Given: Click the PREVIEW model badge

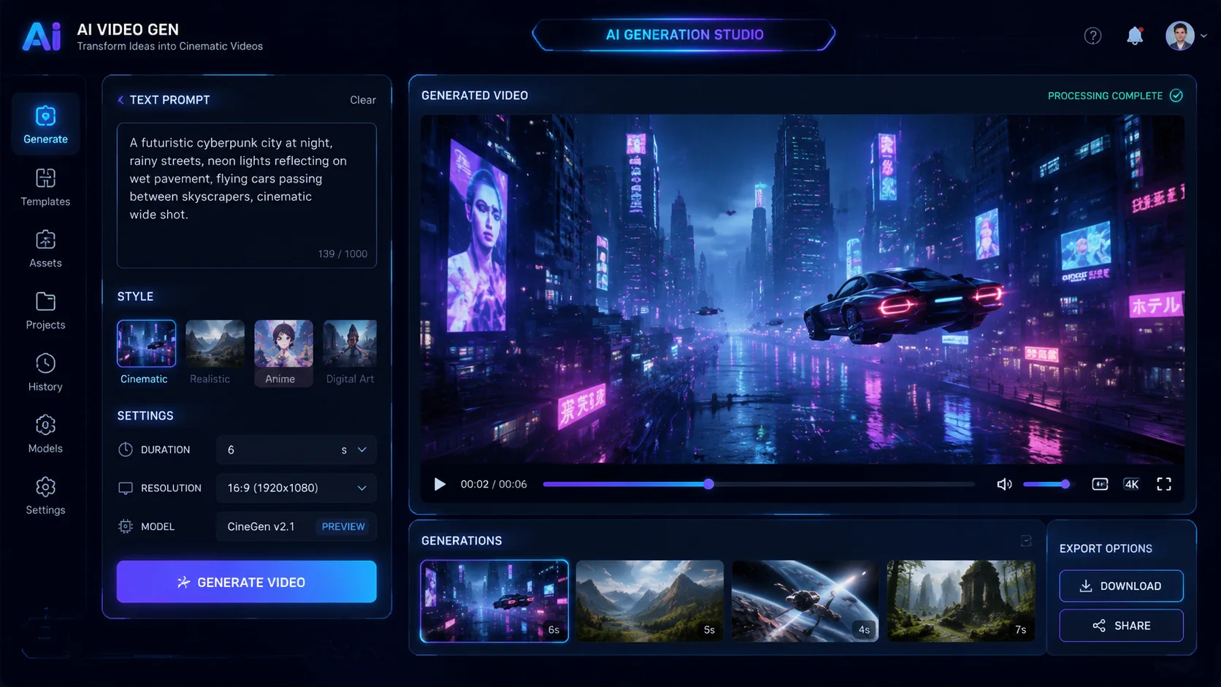Looking at the screenshot, I should (x=343, y=526).
